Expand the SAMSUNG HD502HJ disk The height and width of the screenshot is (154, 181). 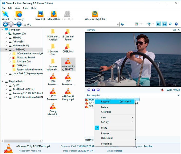(6, 89)
